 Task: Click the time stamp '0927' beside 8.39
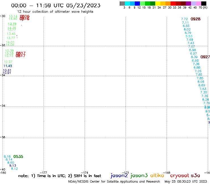[205, 57]
